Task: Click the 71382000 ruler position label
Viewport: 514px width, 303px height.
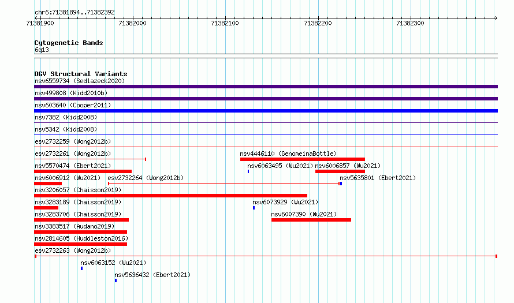Action: coord(132,23)
